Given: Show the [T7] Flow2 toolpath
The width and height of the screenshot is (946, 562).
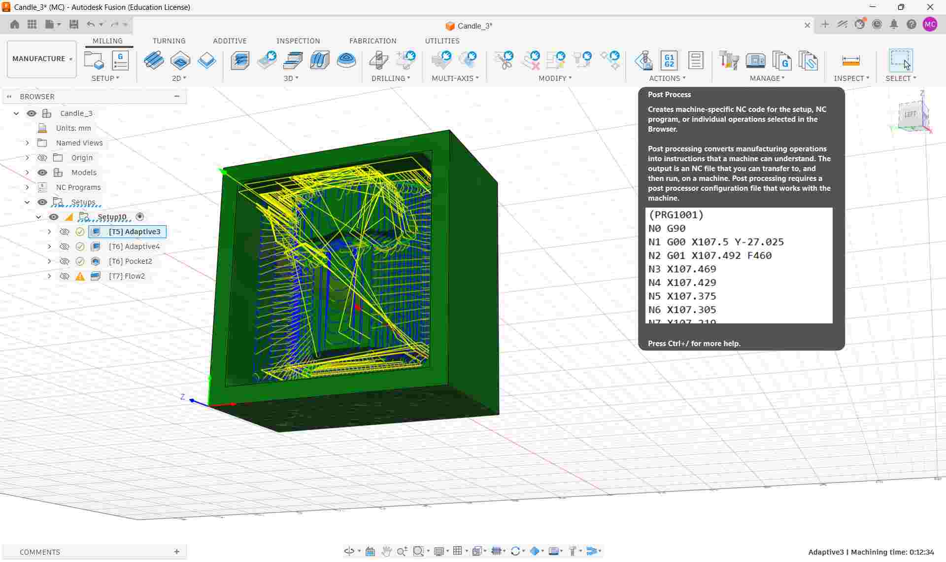Looking at the screenshot, I should [x=65, y=276].
